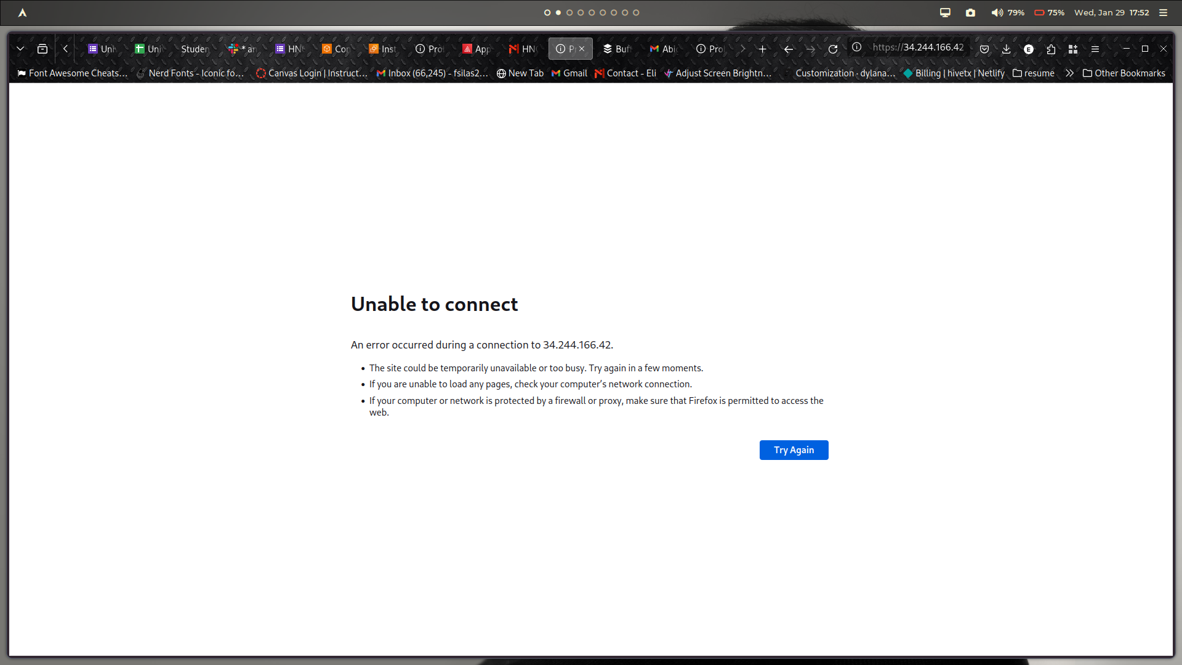Switch to the Buf tab
The height and width of the screenshot is (665, 1182).
[x=617, y=49]
